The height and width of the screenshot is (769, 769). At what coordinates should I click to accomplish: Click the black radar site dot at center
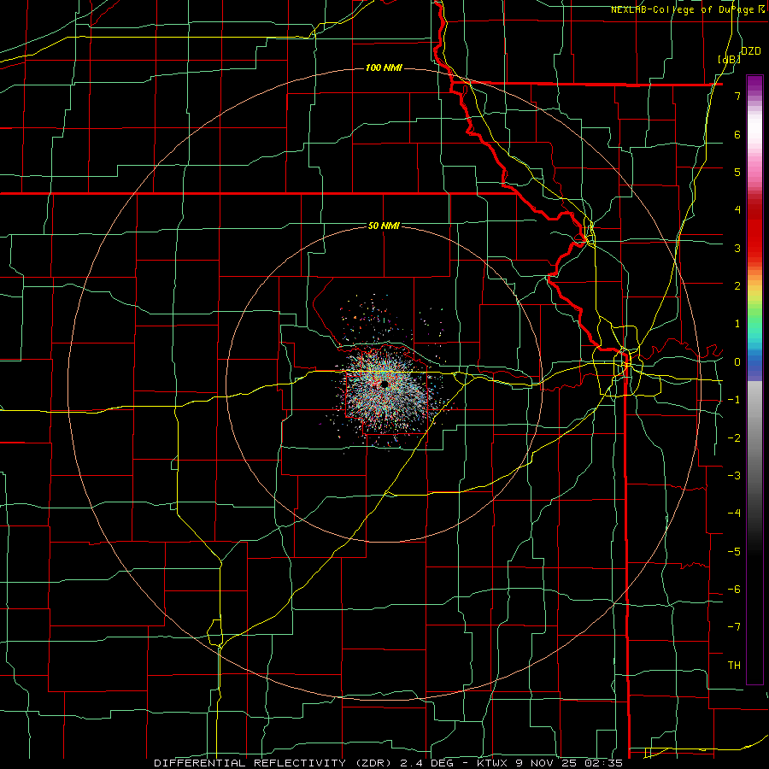click(384, 384)
